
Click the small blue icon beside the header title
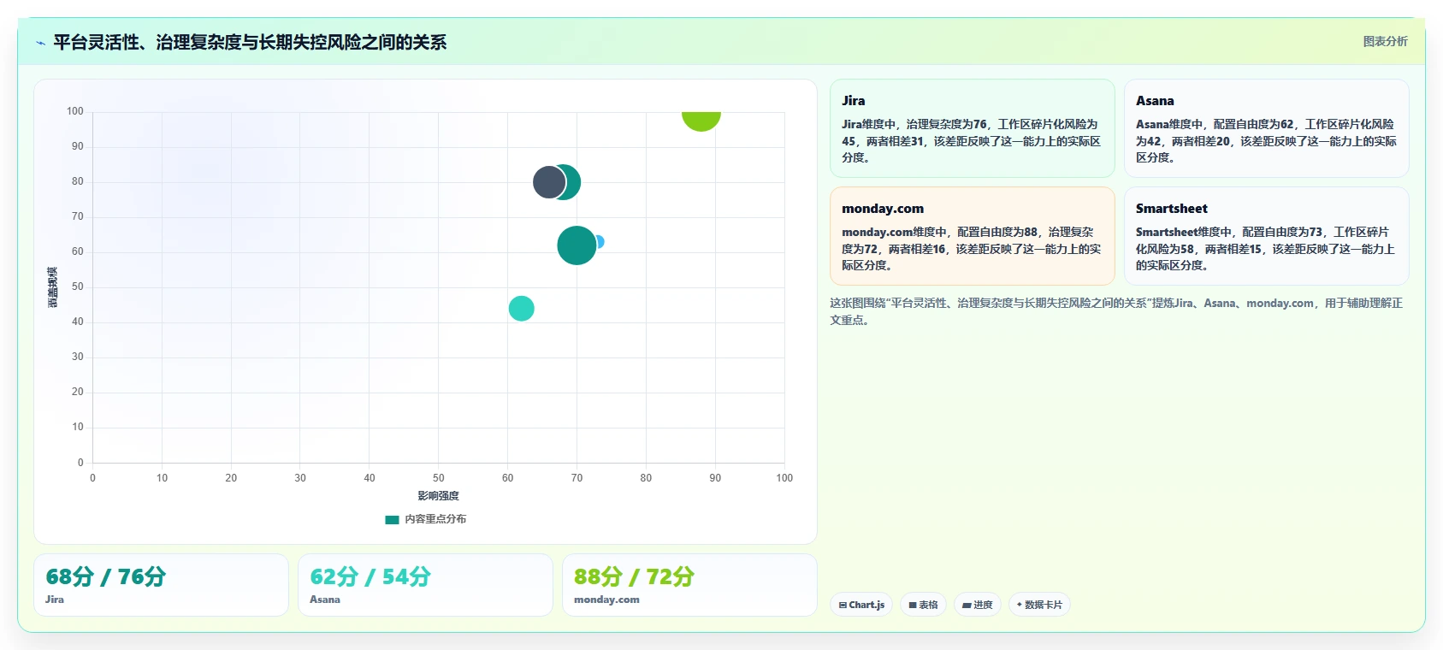(x=40, y=43)
